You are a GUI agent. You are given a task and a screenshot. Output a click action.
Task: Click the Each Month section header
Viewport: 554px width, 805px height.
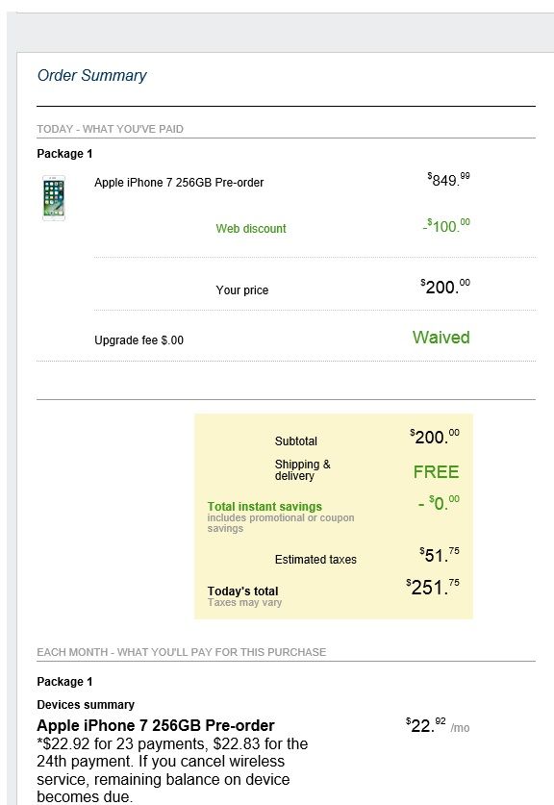pos(181,652)
